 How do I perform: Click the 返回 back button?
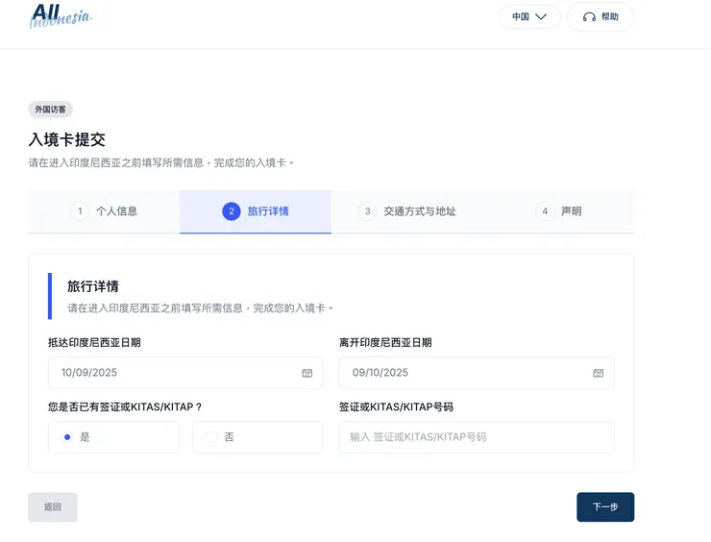[x=53, y=507]
